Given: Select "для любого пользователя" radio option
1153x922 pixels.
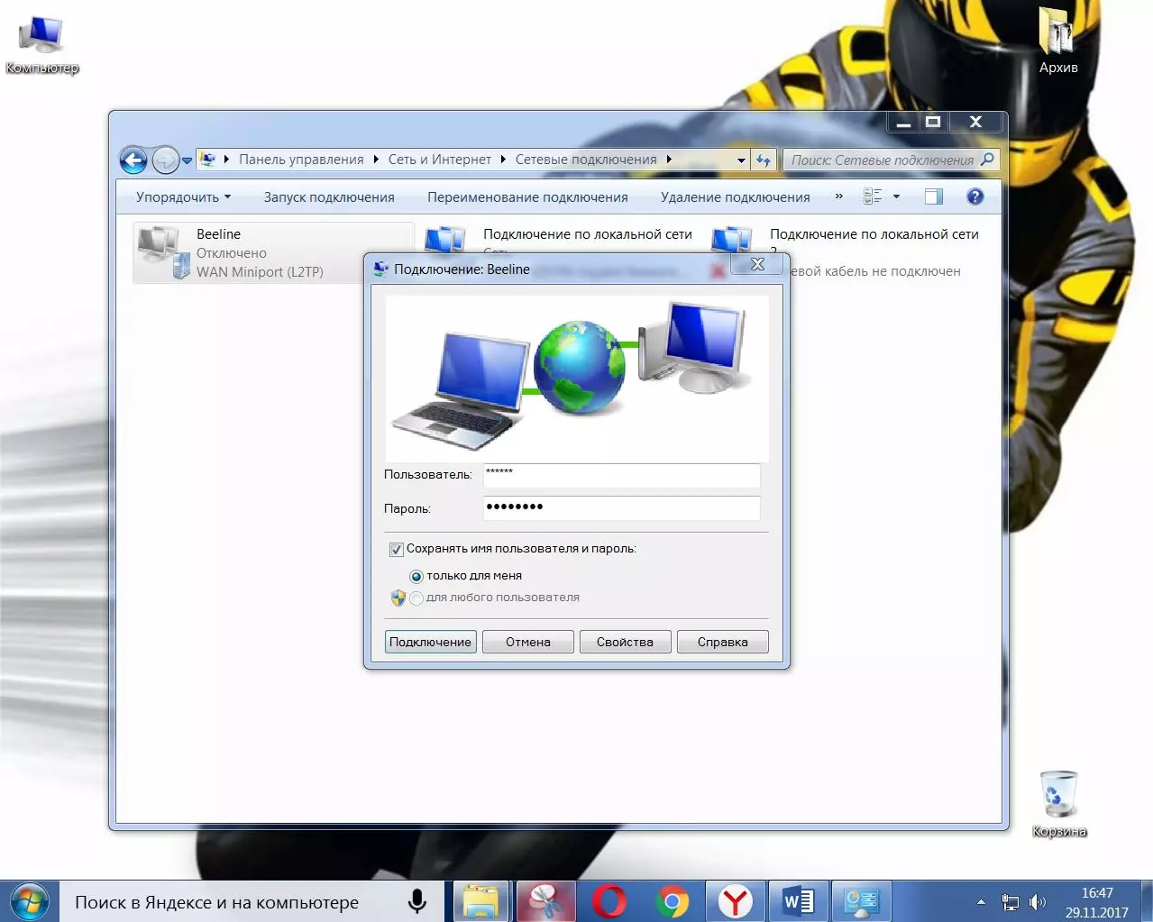Looking at the screenshot, I should pos(416,598).
